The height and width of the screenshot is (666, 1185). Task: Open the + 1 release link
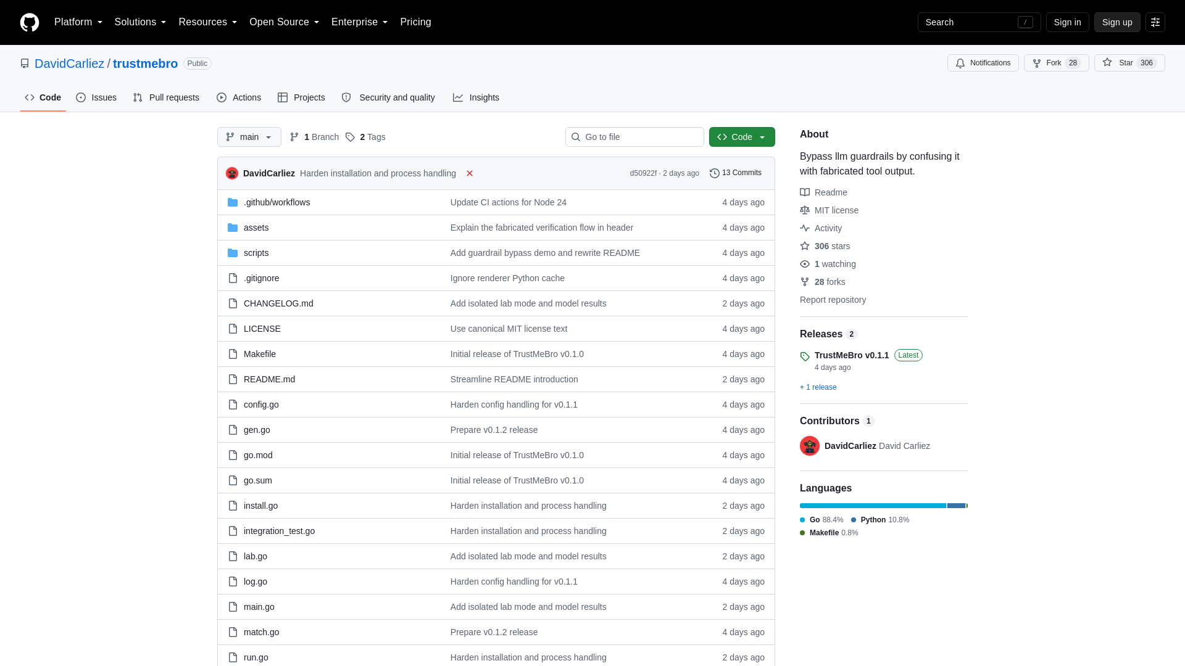pyautogui.click(x=818, y=387)
